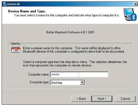Click the "Belkin Bluetooth Software 4.0.1.2401" text

[70, 32]
